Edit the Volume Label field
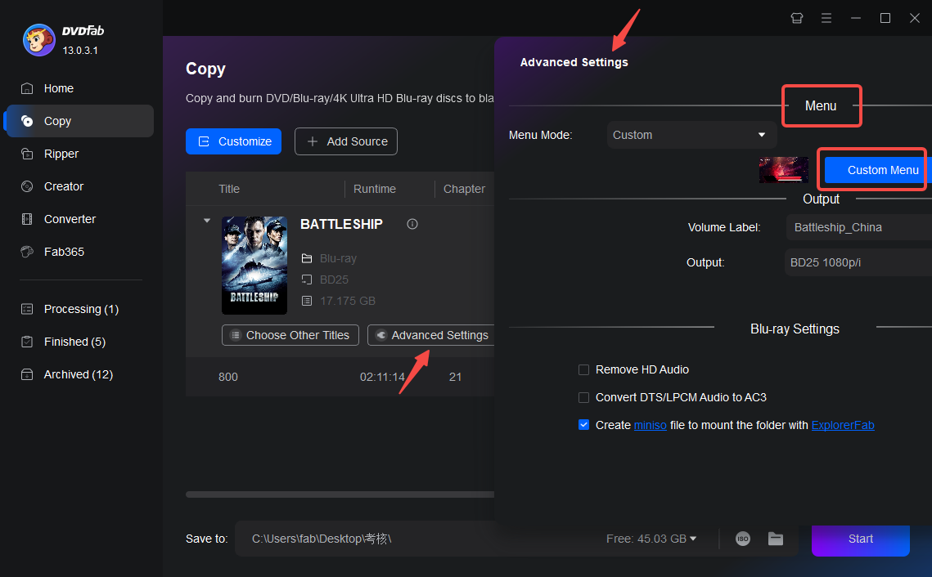Image resolution: width=932 pixels, height=577 pixels. [x=859, y=227]
